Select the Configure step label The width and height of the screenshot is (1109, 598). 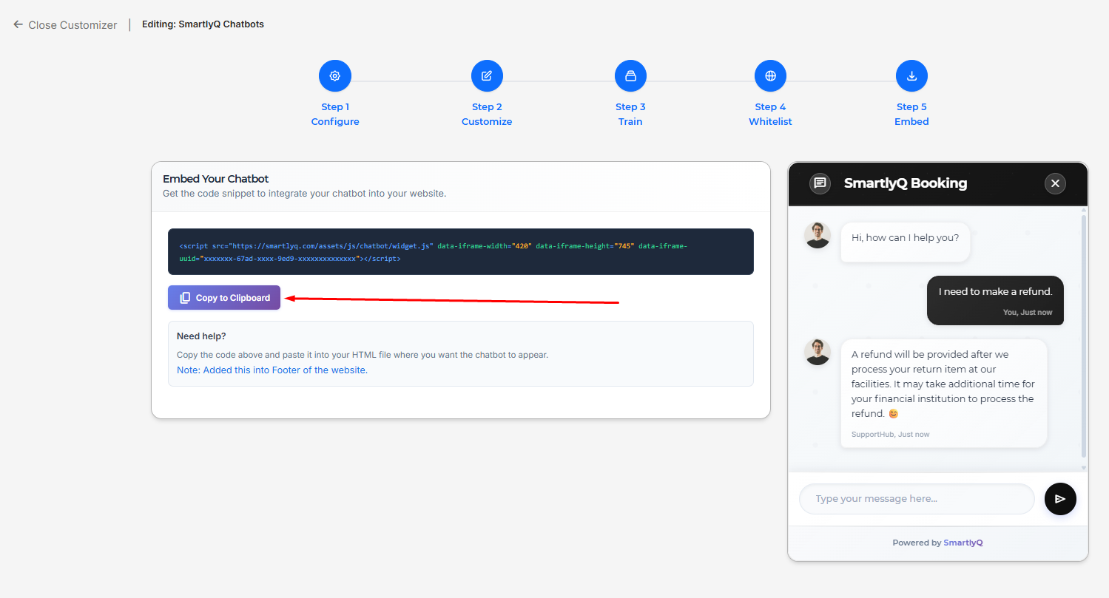(x=335, y=121)
